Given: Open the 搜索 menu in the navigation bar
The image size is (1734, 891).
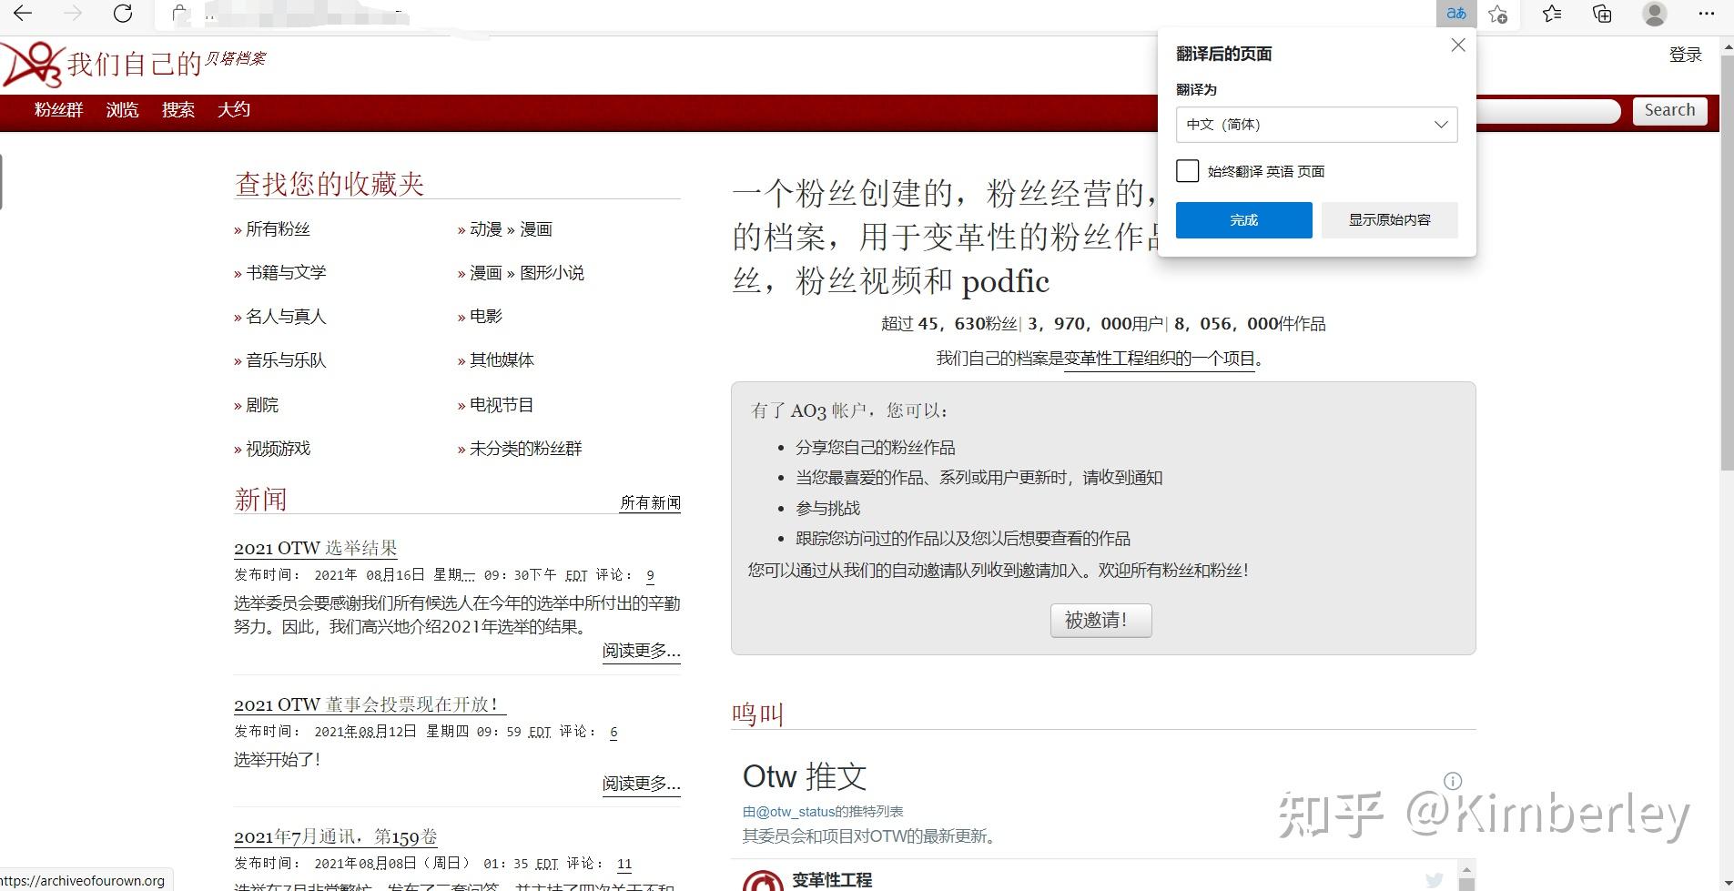Looking at the screenshot, I should point(178,110).
